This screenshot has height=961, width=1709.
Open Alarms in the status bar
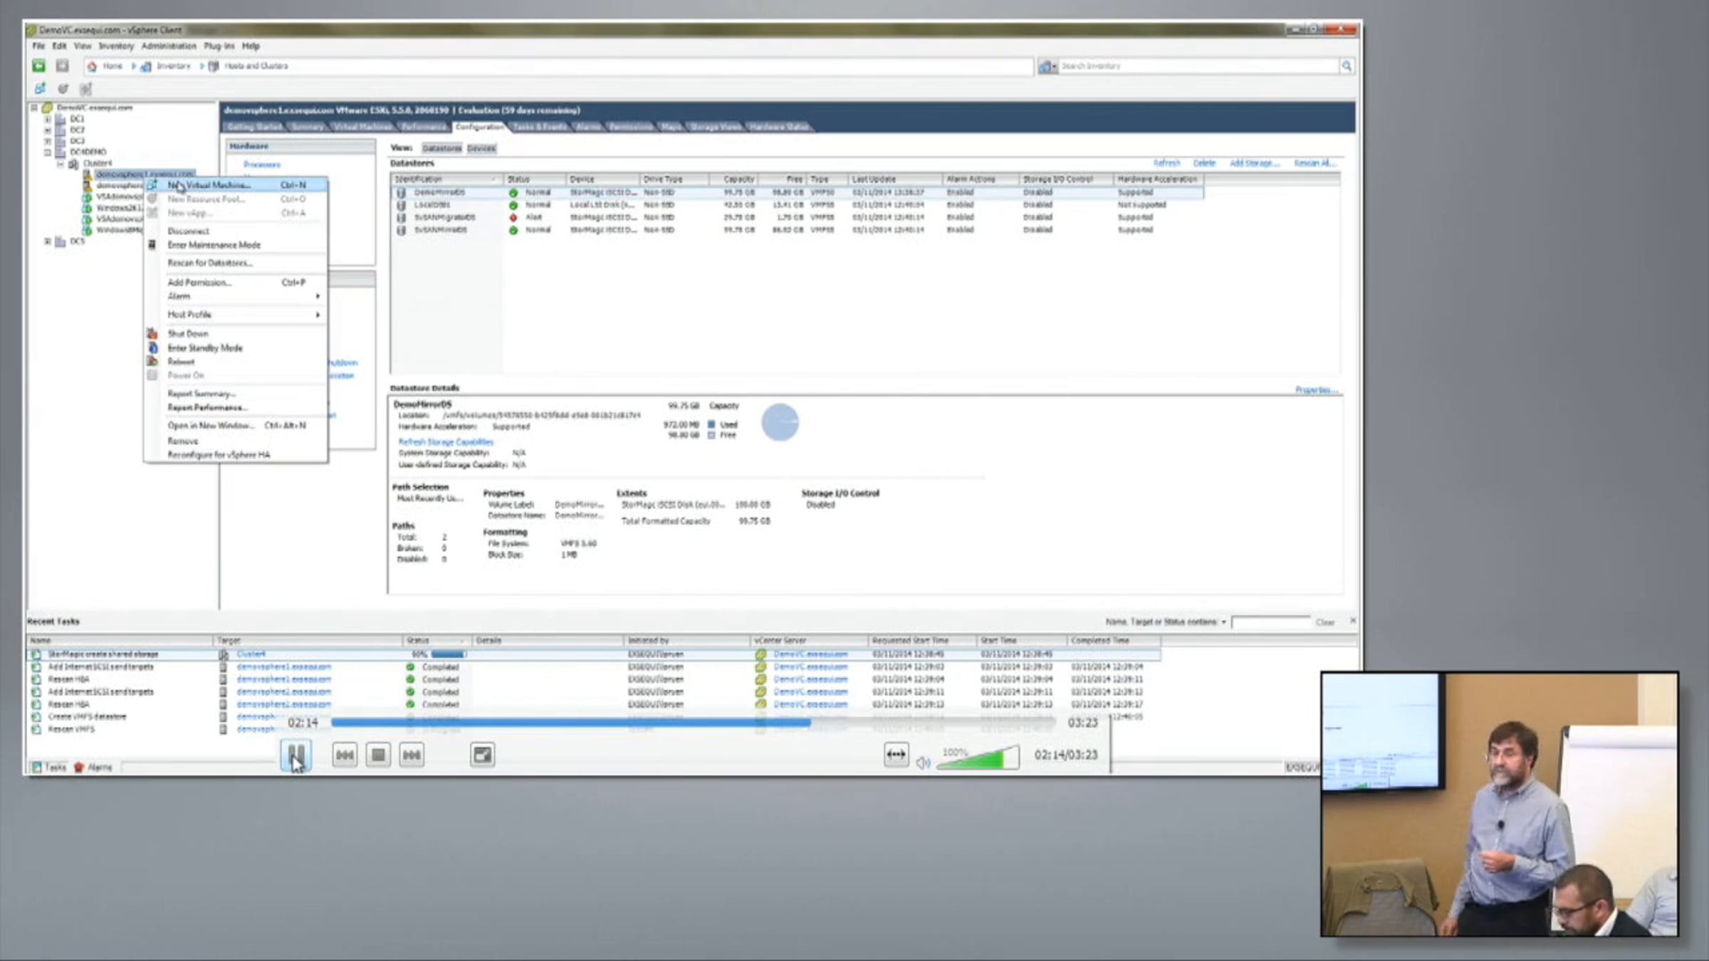[93, 767]
